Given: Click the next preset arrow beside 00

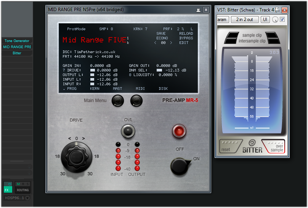Looking at the screenshot, I should pos(171,42).
